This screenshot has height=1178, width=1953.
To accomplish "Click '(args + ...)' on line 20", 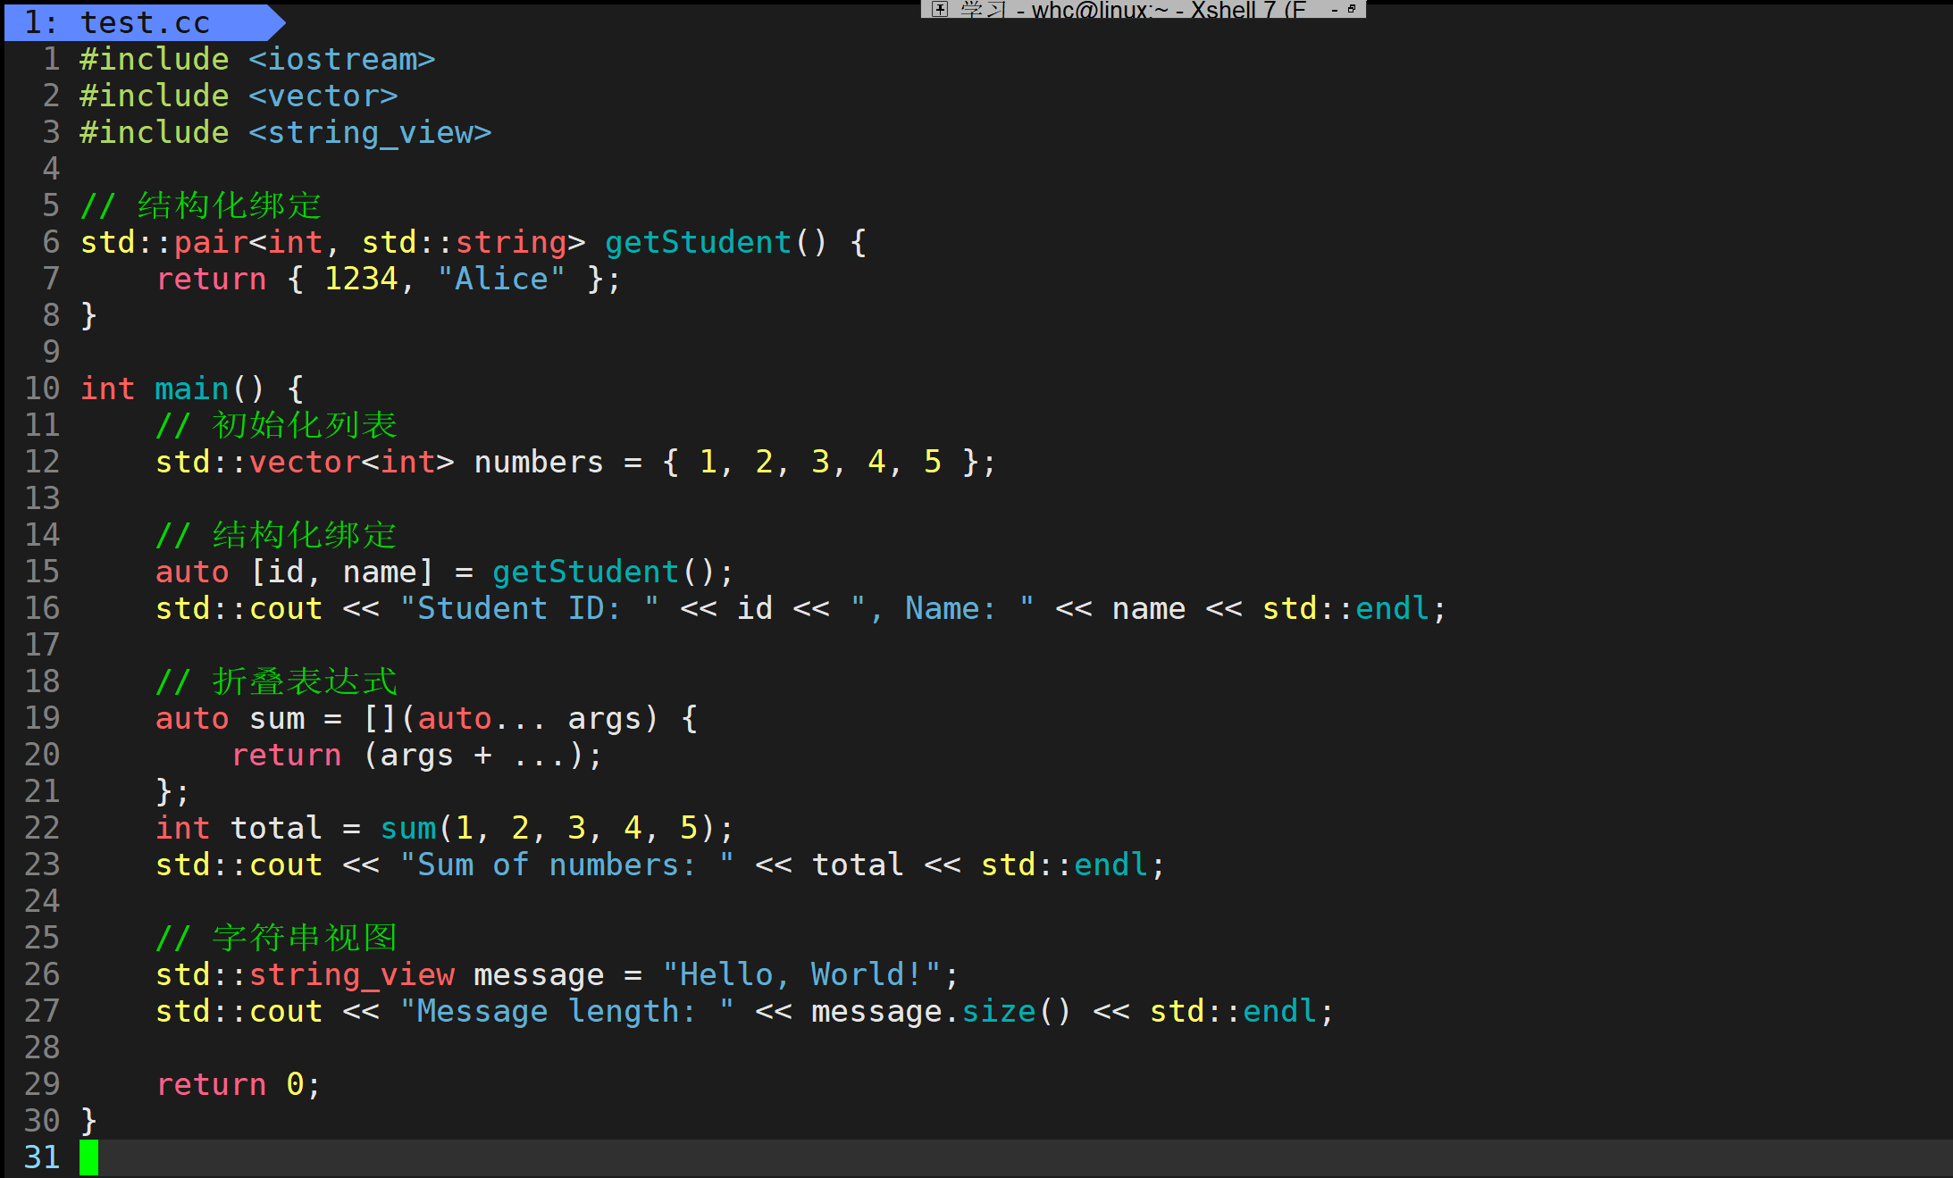I will pos(474,755).
